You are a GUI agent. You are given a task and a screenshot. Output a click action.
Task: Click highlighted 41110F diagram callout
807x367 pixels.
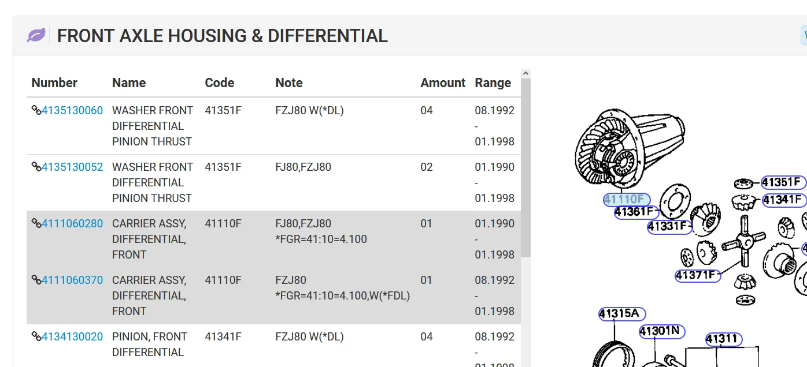pos(627,200)
